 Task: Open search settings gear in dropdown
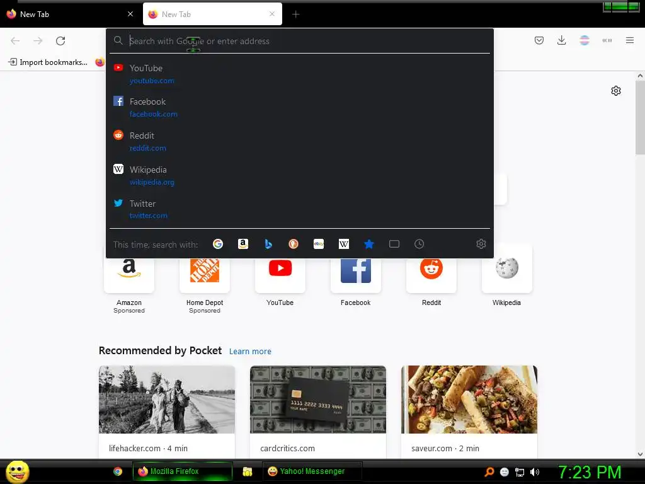pos(481,244)
